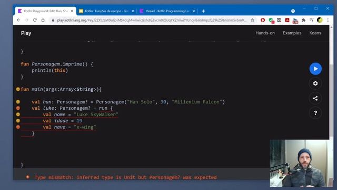This screenshot has height=190, width=337.
Task: Click the Opera extension icon
Action: tap(263, 20)
